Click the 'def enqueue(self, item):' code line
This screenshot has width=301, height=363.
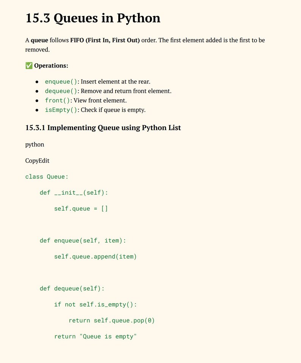83,241
